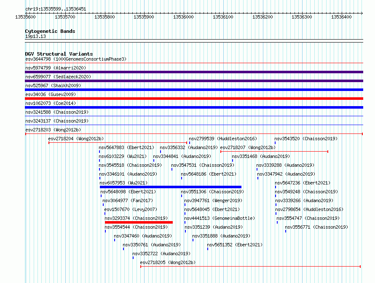This screenshot has width=375, height=283.
Task: Select the nsv3947761 Wenger2019 label
Action: pos(213,200)
